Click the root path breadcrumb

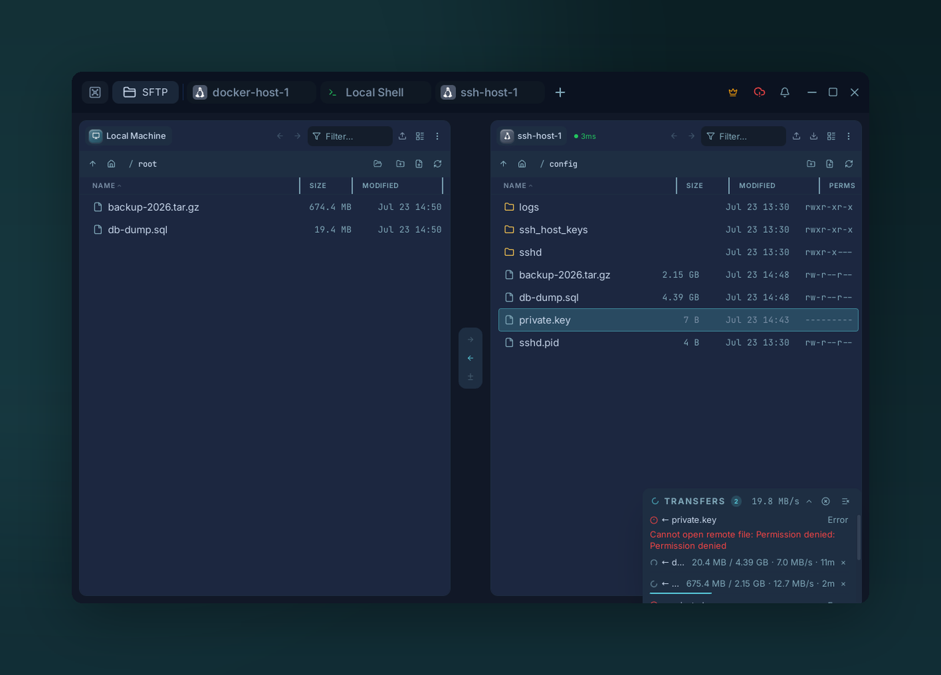click(148, 164)
